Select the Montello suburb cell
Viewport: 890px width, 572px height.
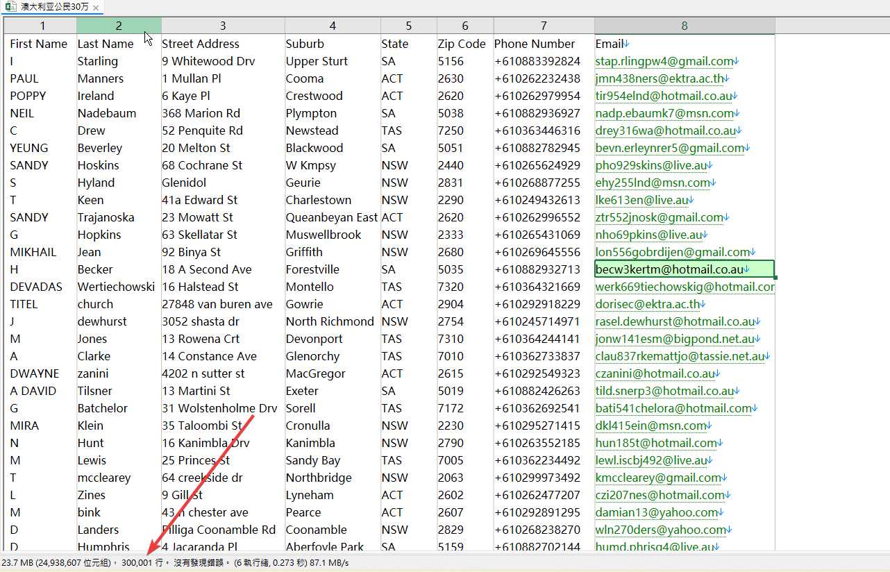(x=333, y=287)
